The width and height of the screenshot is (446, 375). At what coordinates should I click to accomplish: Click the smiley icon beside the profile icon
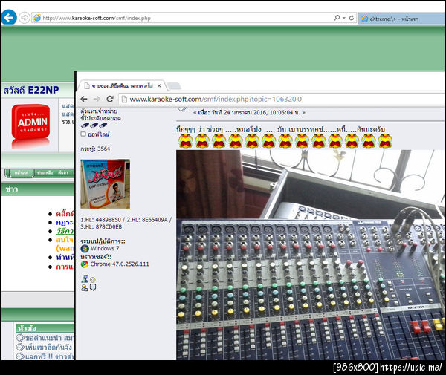tap(93, 280)
